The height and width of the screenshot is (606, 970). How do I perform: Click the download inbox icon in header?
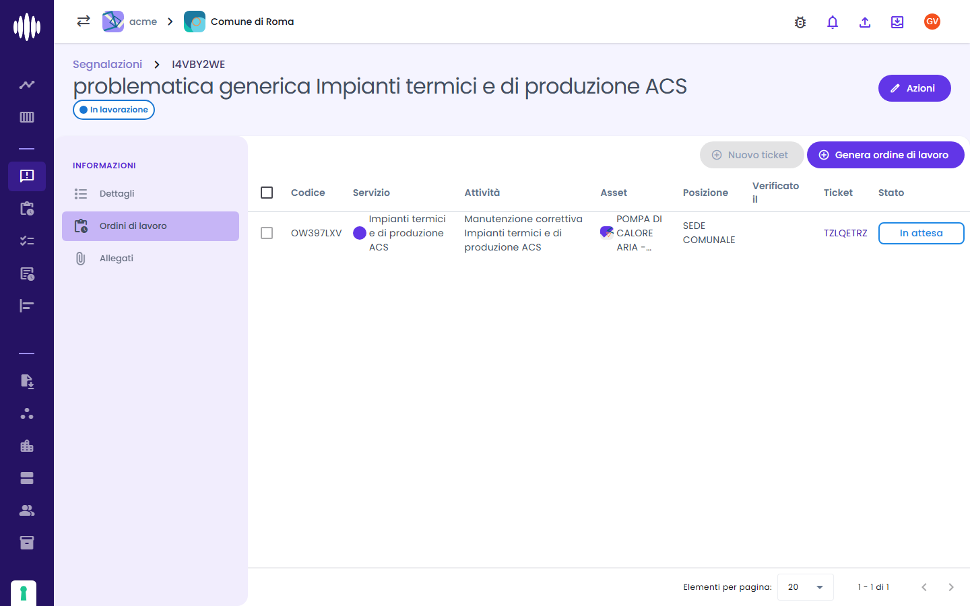[x=897, y=22]
